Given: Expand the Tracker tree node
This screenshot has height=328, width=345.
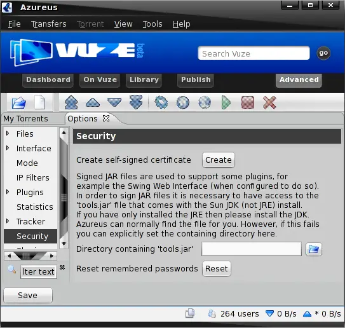Looking at the screenshot, I should pos(8,221).
